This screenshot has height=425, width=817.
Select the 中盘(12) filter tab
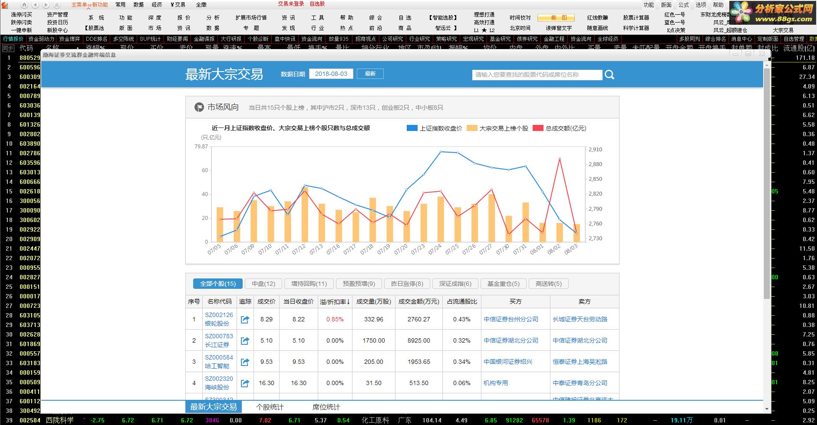point(264,284)
